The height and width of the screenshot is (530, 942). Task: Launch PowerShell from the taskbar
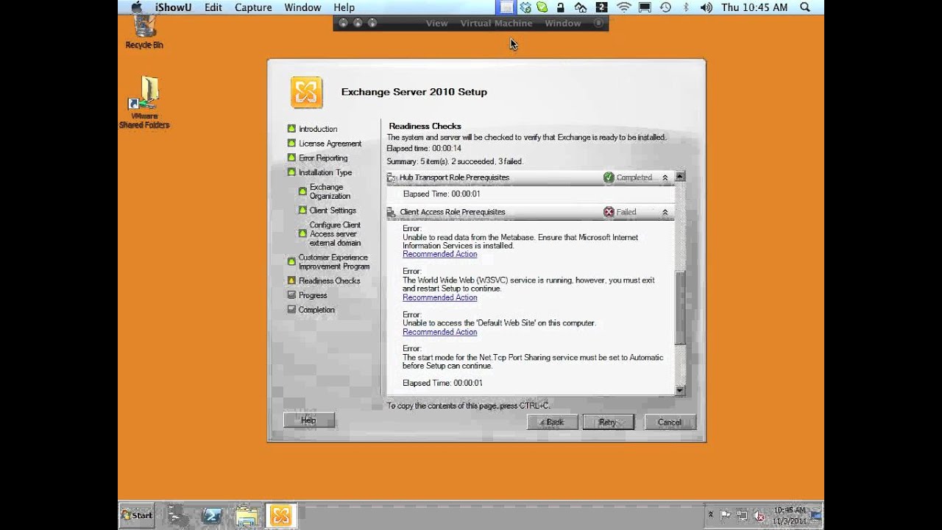(212, 515)
